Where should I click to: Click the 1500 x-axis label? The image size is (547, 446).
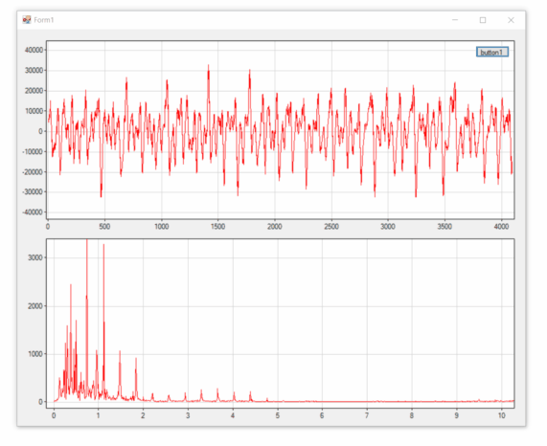pos(218,227)
